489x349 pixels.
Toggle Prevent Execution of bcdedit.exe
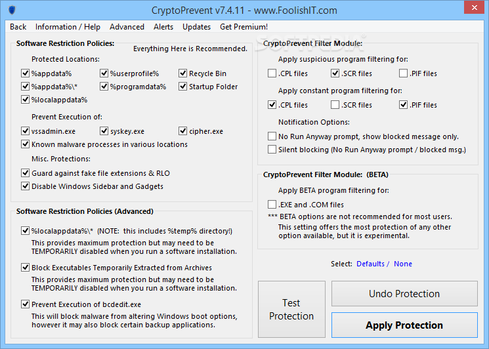[x=25, y=304]
